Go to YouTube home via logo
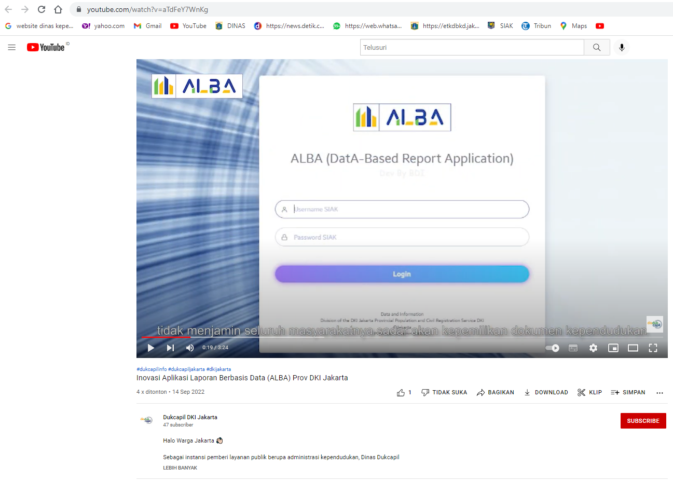The width and height of the screenshot is (673, 482). 46,47
